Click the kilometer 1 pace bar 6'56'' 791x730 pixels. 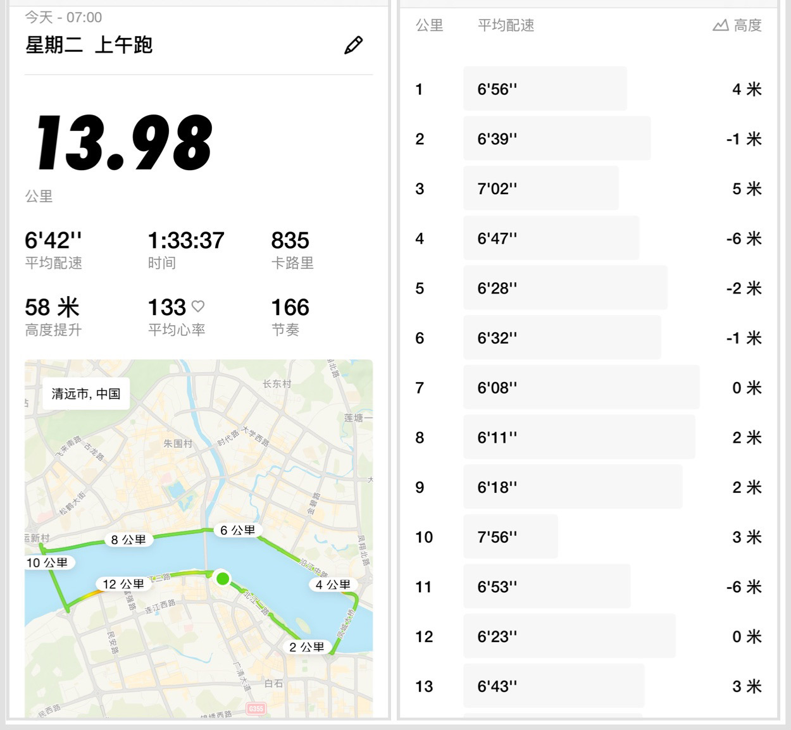[x=545, y=89]
